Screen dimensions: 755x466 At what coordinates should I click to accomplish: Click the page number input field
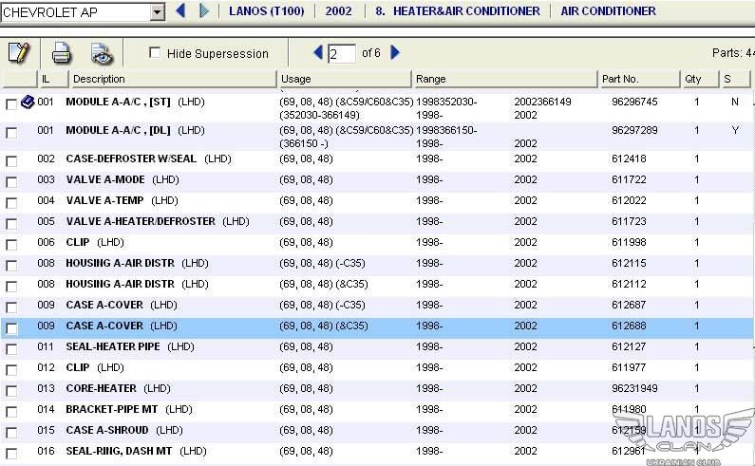341,54
